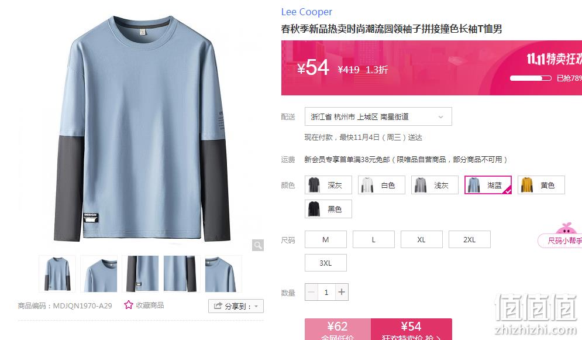Select the 深灰 dark gray color option
This screenshot has width=582, height=340.
click(x=328, y=185)
